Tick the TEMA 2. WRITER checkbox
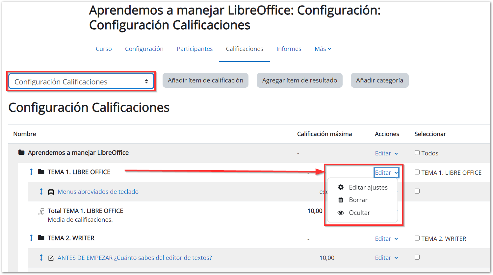The width and height of the screenshot is (493, 275). tap(417, 238)
